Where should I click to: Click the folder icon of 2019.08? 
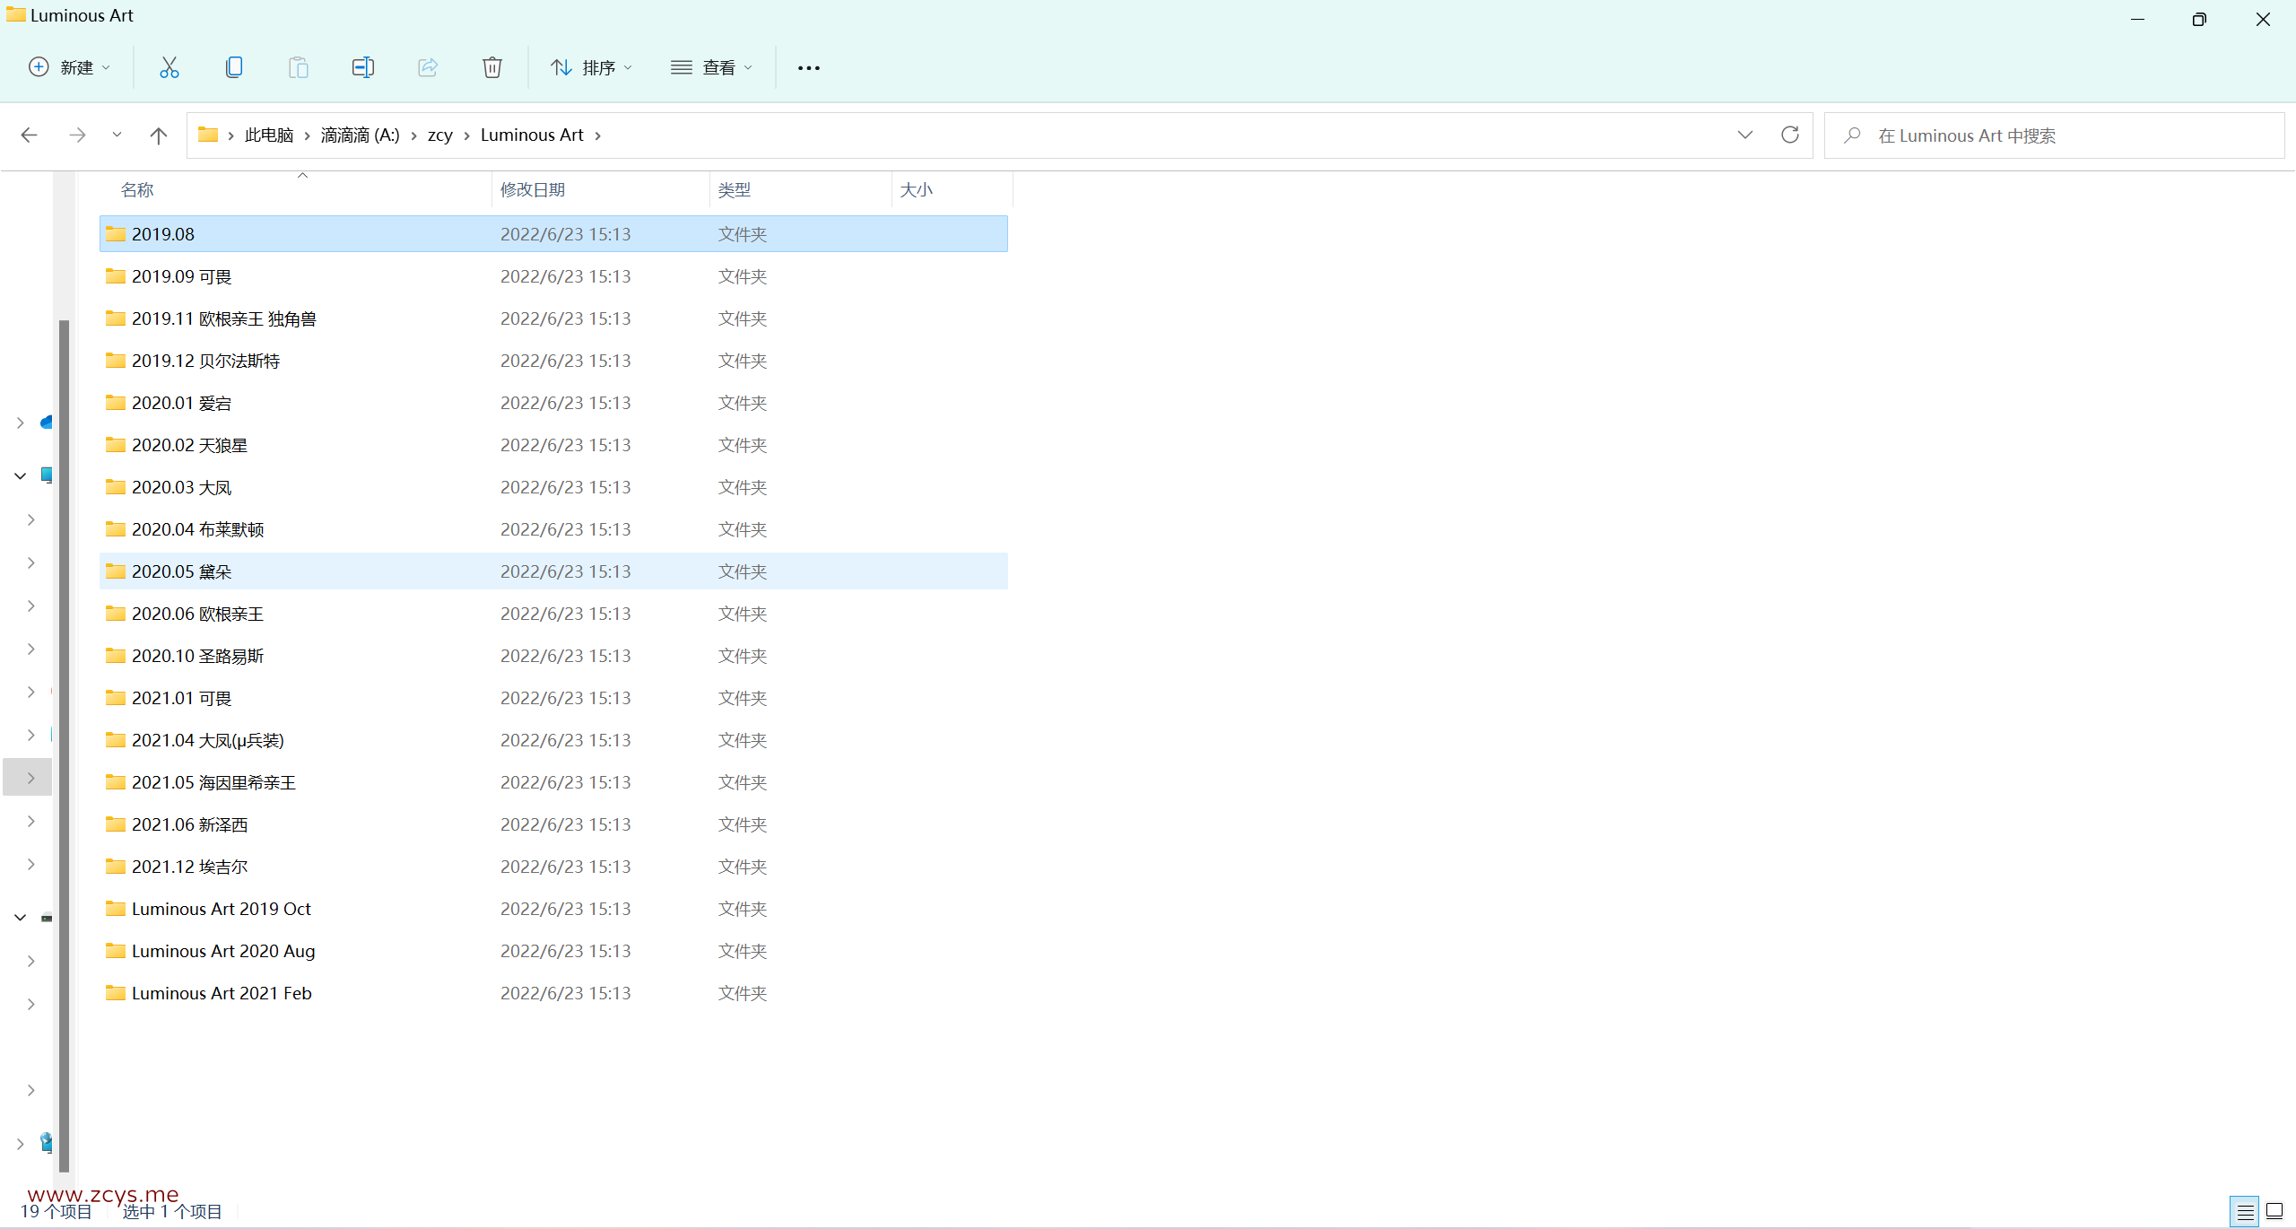point(116,234)
